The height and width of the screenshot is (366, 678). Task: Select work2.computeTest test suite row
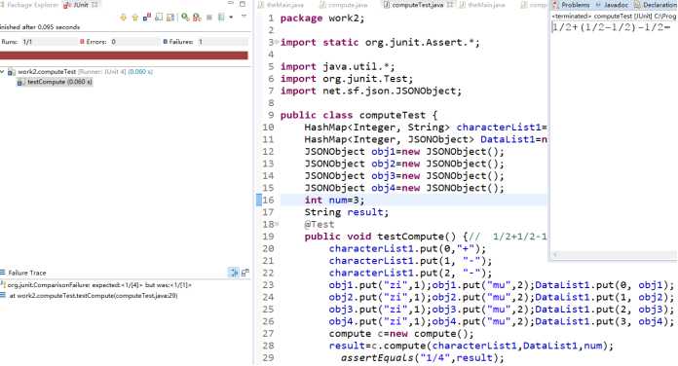click(80, 72)
